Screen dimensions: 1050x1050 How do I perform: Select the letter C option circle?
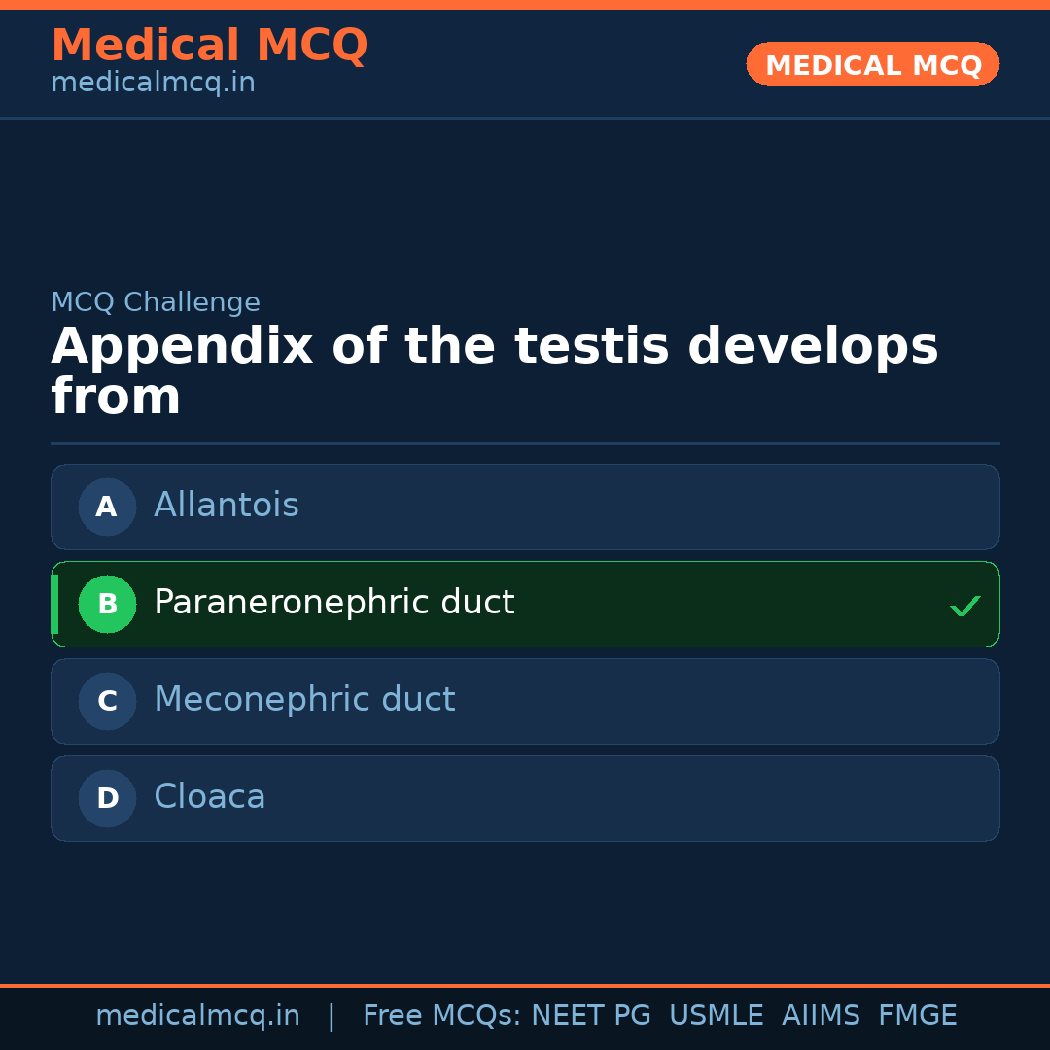[x=107, y=701]
